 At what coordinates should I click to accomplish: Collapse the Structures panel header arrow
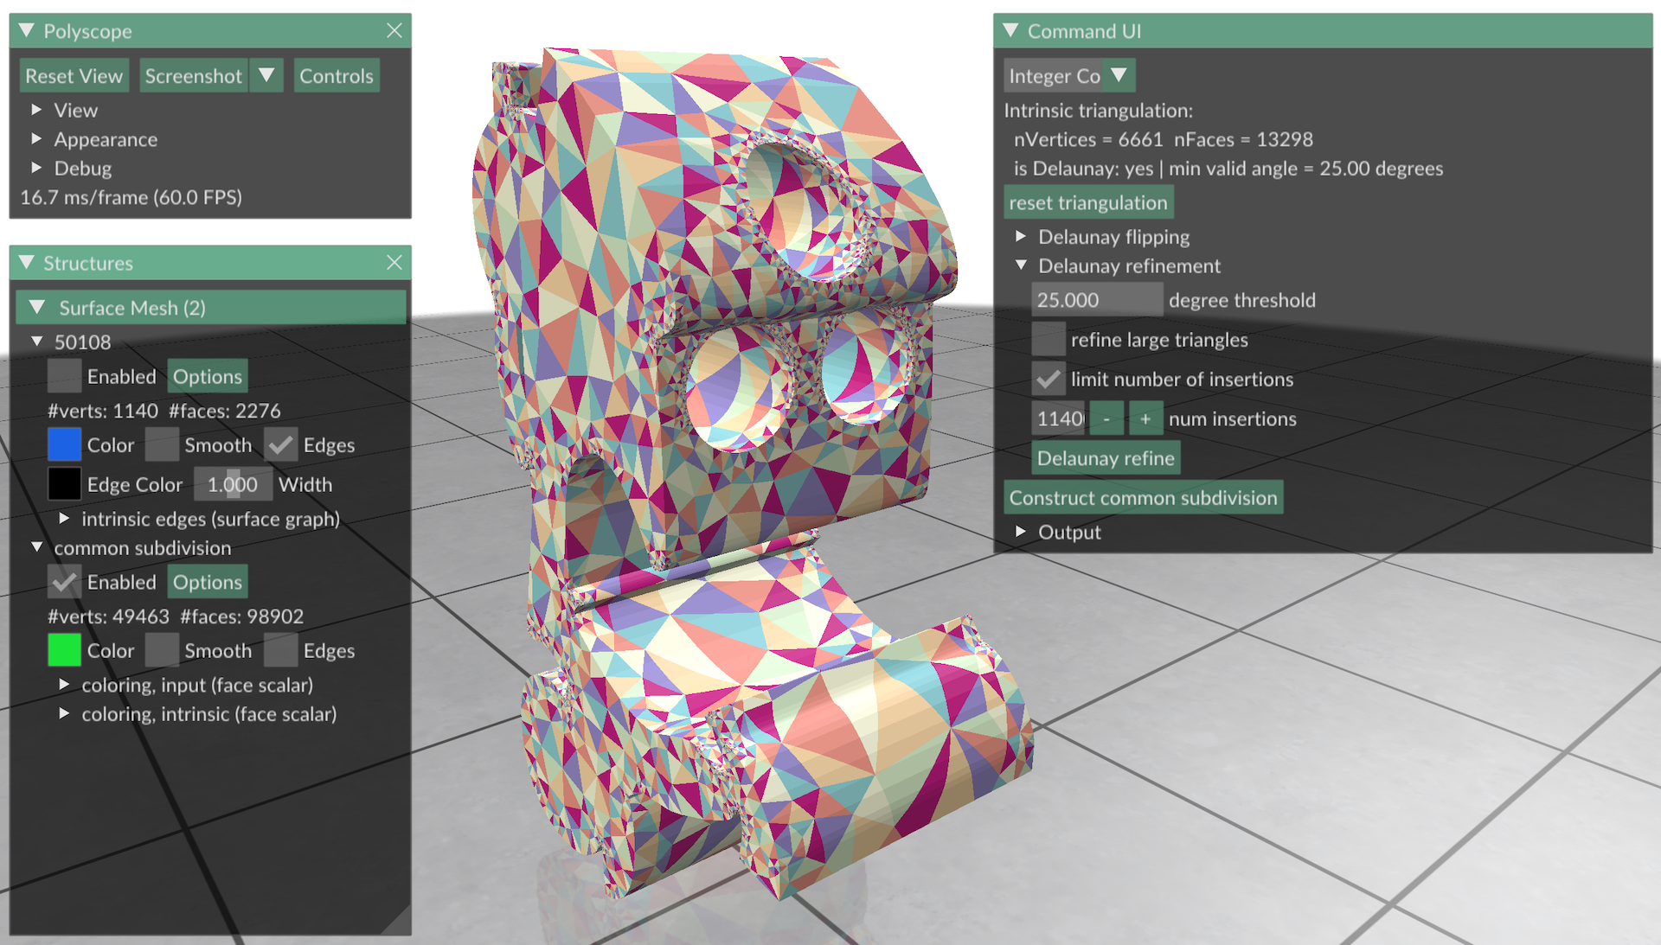(x=27, y=263)
